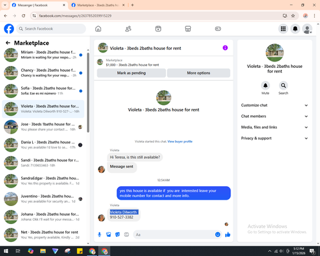View site information icon in address bar
Viewport: 320px width, 256px height.
point(34,16)
